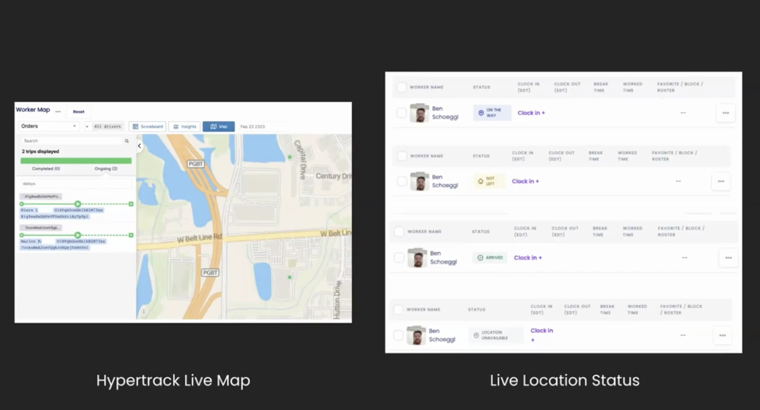Click the lower PGBT highway label on map
This screenshot has height=410, width=760.
(x=210, y=272)
